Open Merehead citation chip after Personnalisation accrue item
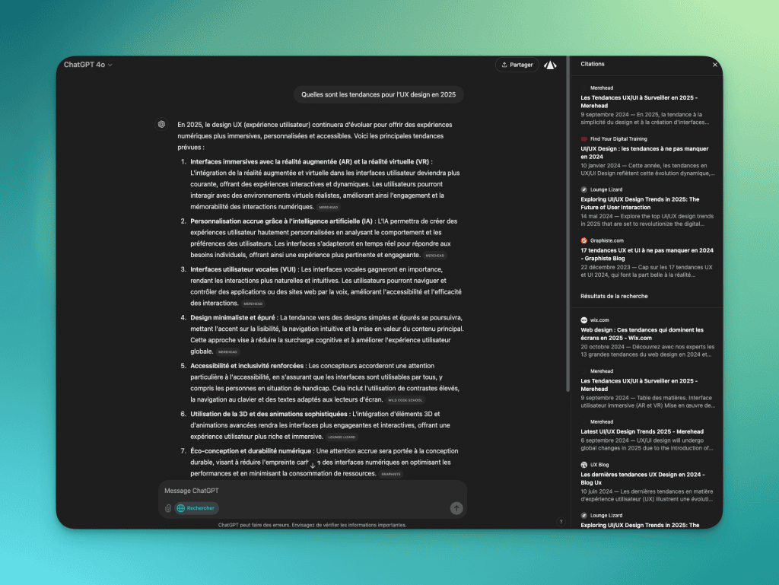 434,256
